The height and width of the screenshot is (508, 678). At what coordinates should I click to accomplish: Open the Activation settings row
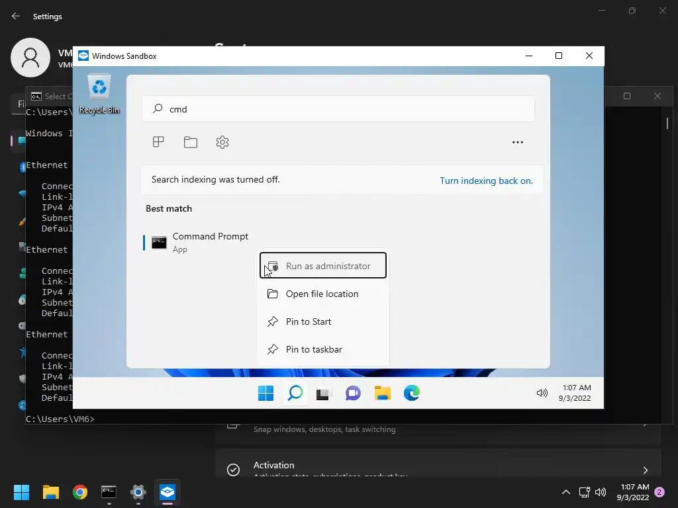coord(438,464)
